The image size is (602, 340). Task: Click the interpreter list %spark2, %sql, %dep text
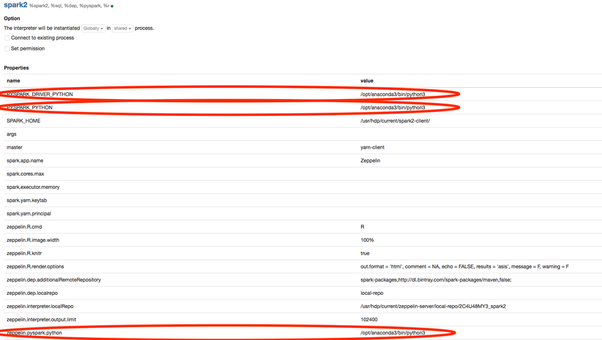(69, 6)
